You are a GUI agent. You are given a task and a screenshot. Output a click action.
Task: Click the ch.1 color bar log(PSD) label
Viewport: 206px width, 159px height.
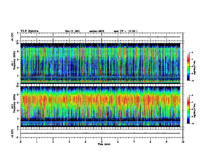(195, 68)
